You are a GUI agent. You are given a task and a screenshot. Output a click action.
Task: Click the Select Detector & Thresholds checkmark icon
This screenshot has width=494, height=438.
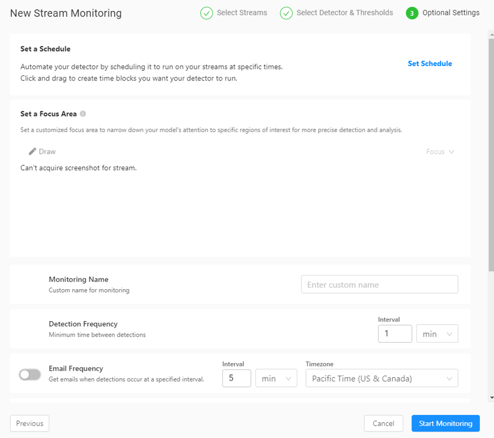[286, 13]
